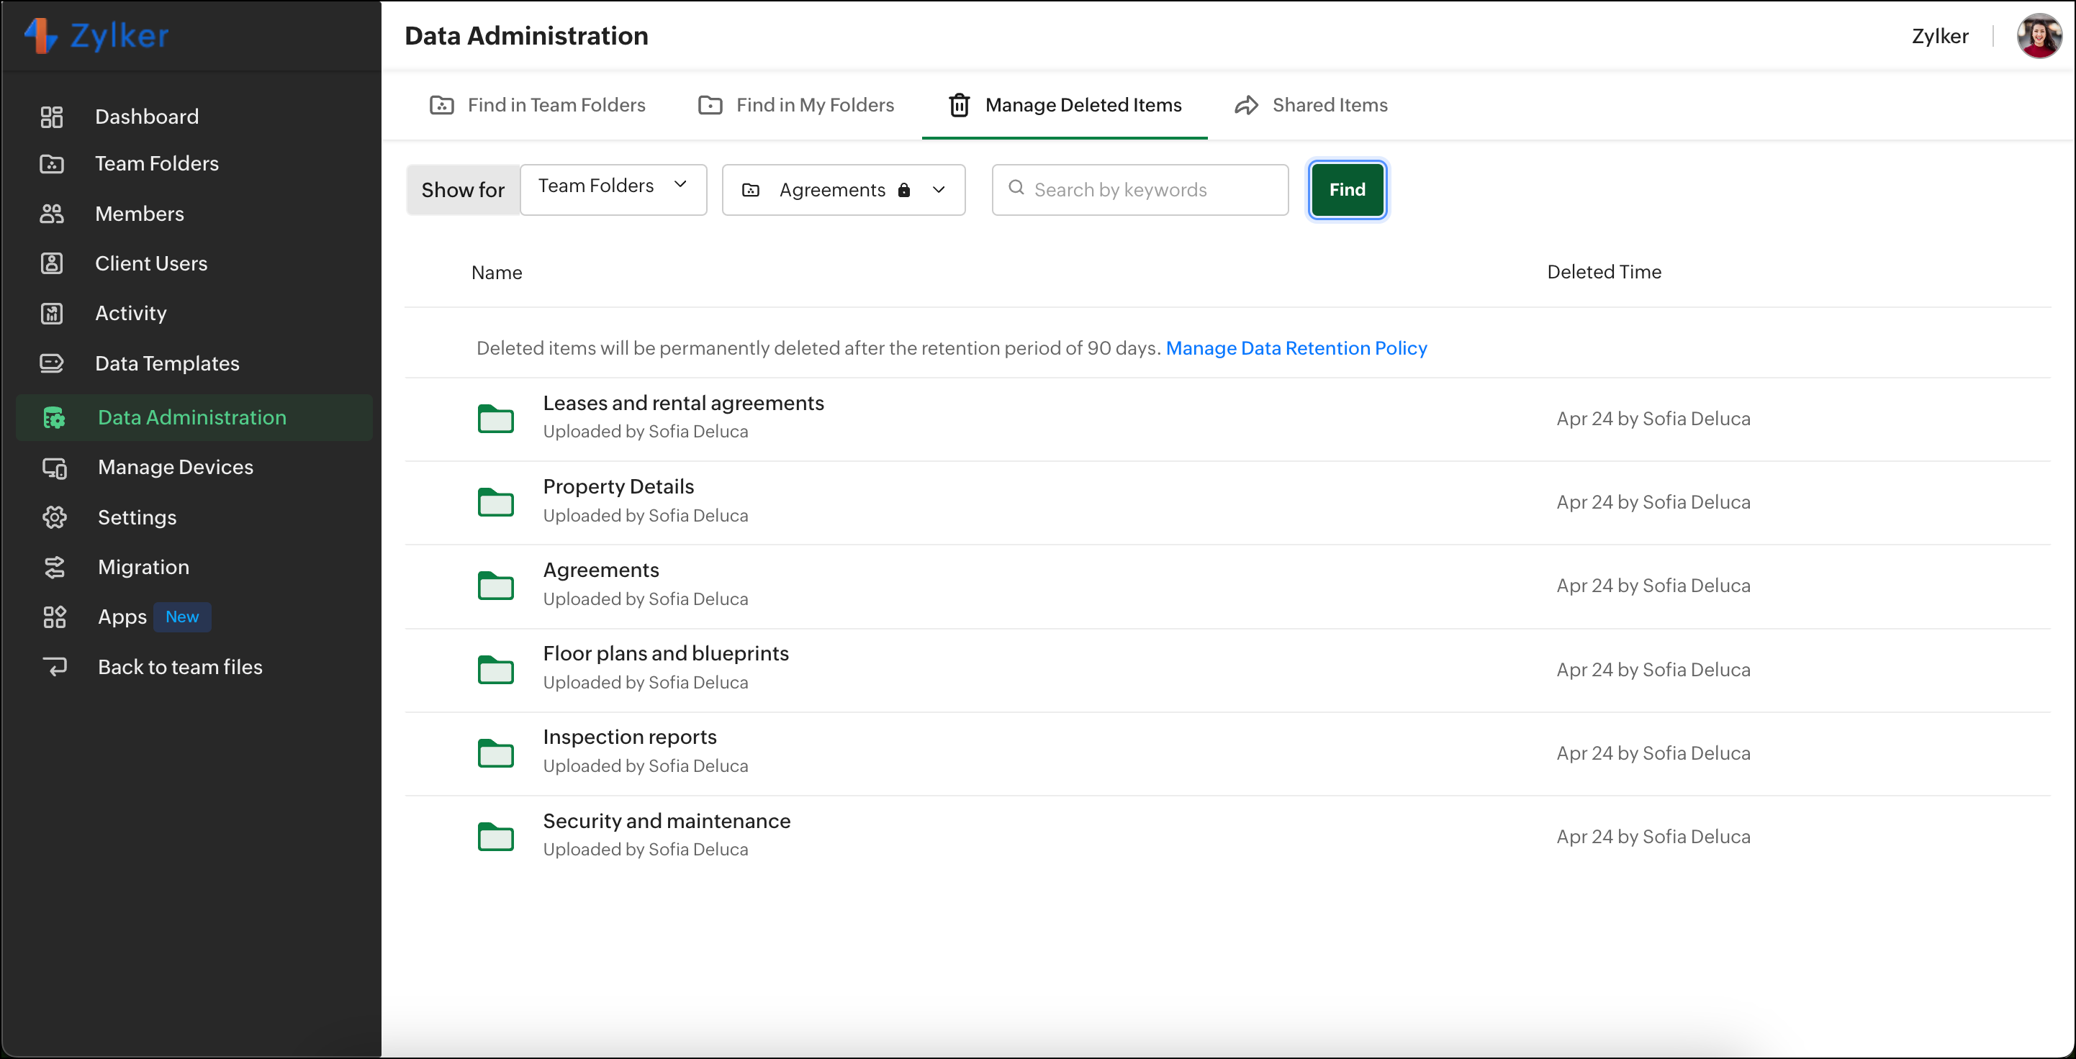Switch to Find in My Folders tab
This screenshot has height=1059, width=2076.
(796, 106)
